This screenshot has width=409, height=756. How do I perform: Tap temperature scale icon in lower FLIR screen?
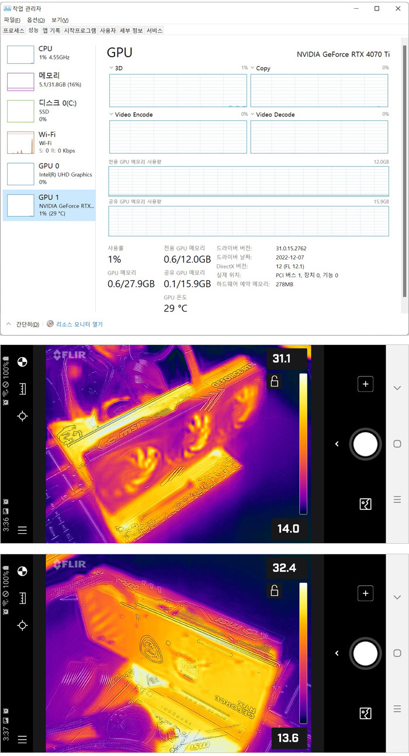pyautogui.click(x=22, y=598)
